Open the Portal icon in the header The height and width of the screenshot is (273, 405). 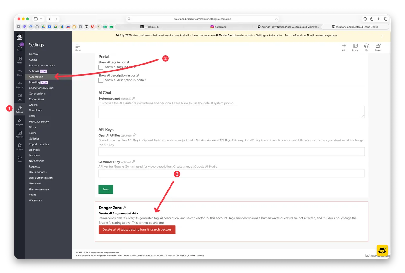pyautogui.click(x=355, y=47)
